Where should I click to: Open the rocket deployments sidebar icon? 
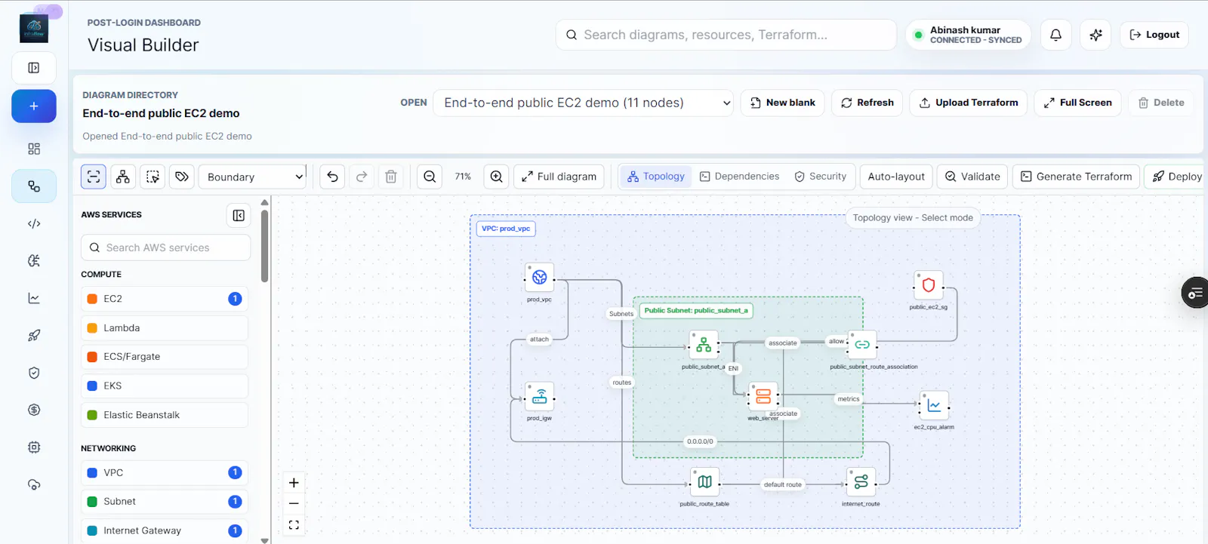click(34, 335)
